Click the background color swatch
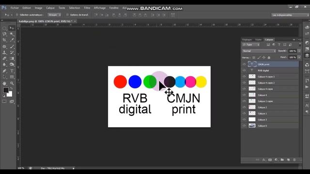 point(10,95)
